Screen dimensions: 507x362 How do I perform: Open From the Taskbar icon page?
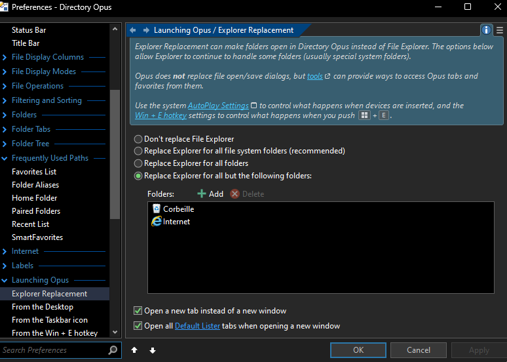[x=50, y=320]
